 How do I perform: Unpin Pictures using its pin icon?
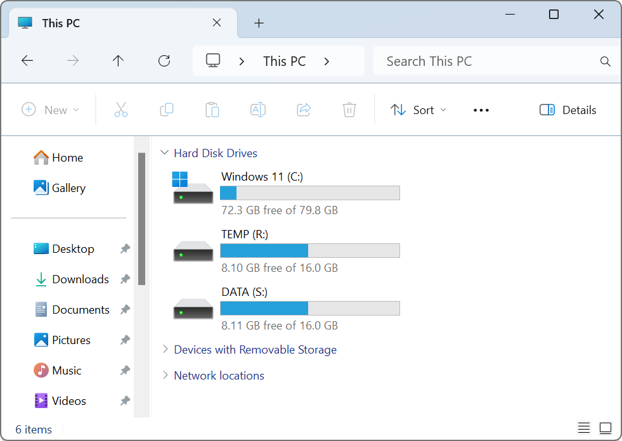click(126, 340)
